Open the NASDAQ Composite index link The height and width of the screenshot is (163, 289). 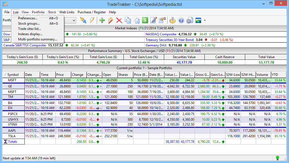pos(161,34)
